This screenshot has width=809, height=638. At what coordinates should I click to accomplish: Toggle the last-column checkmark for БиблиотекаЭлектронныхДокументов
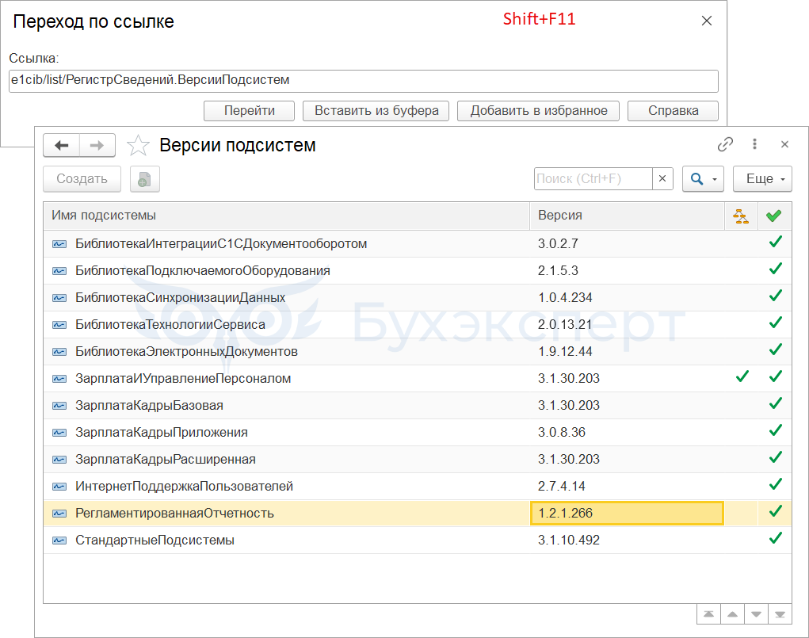(x=776, y=350)
